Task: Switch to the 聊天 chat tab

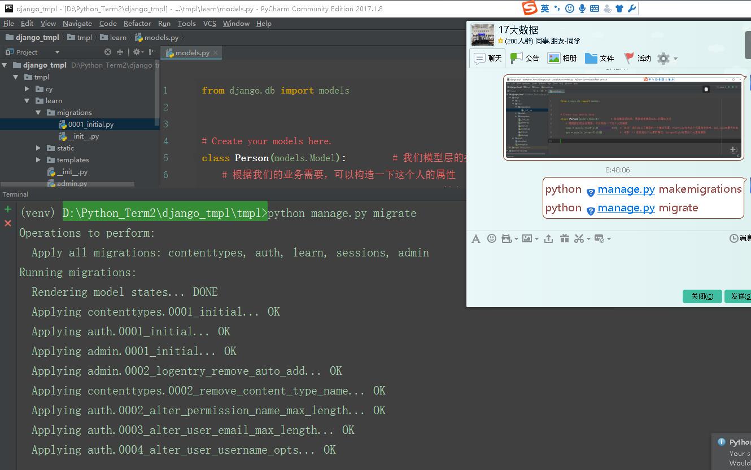Action: [x=487, y=58]
